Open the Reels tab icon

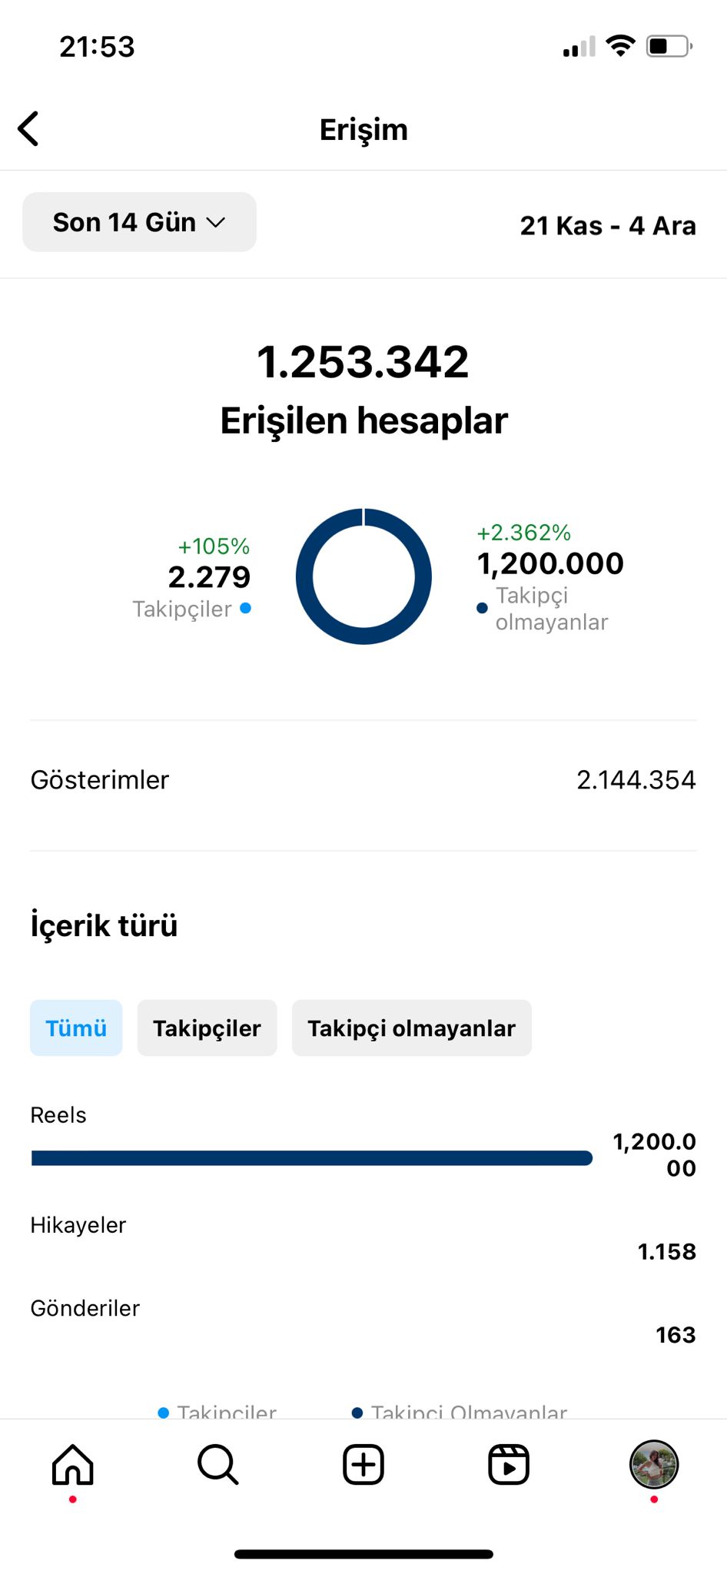pyautogui.click(x=509, y=1465)
